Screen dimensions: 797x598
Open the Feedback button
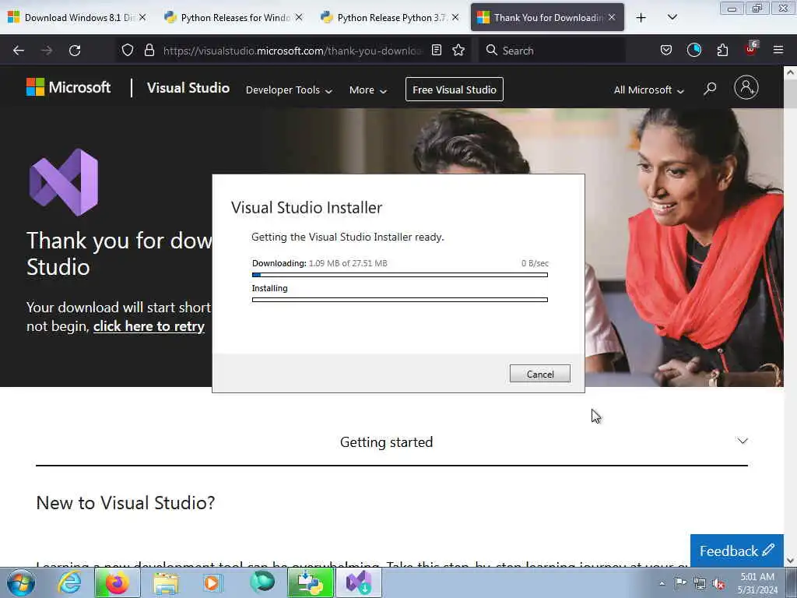pyautogui.click(x=736, y=551)
